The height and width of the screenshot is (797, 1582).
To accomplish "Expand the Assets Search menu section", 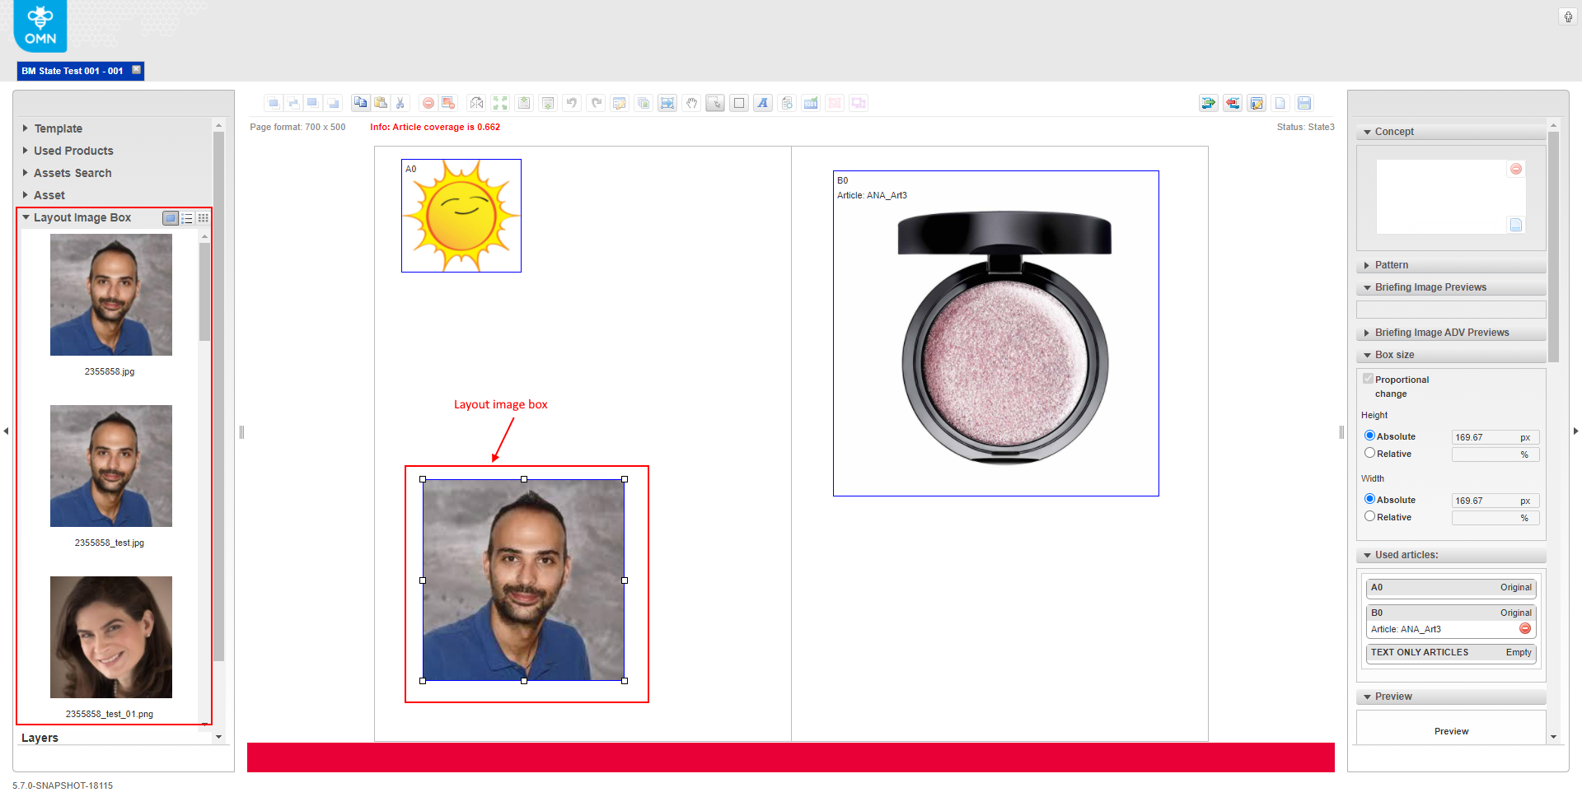I will coord(73,173).
